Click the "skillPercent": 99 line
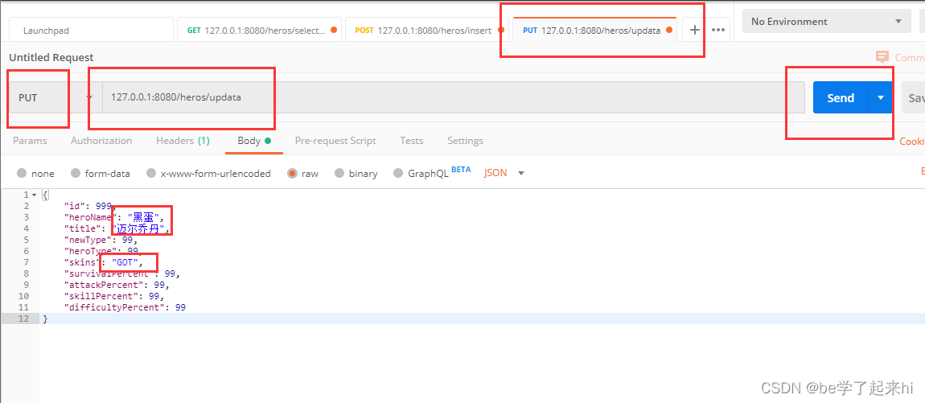The height and width of the screenshot is (403, 925). [x=113, y=296]
